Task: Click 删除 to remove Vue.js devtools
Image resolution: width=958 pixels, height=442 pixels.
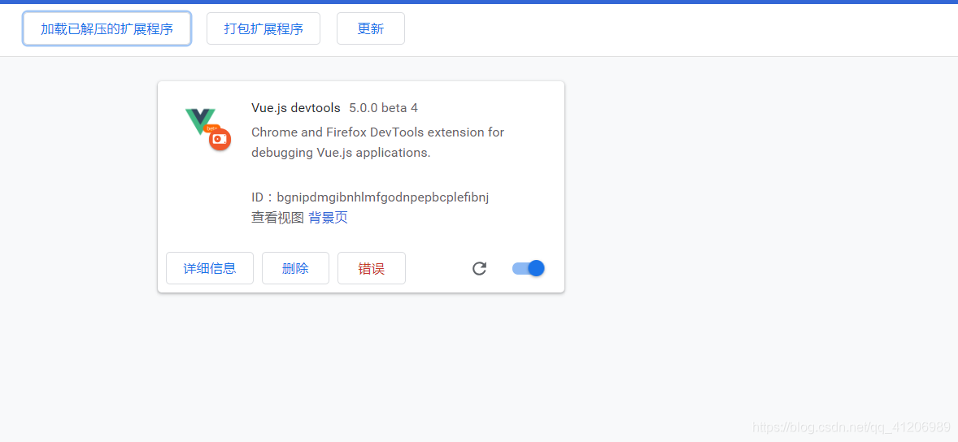Action: (x=296, y=269)
